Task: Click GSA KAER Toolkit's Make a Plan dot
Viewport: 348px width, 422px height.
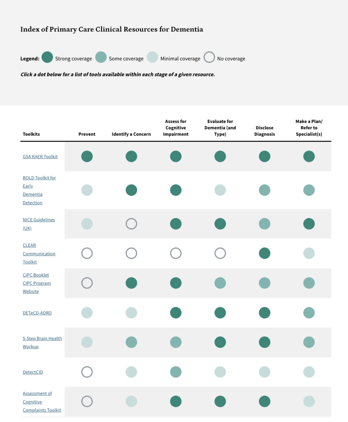Action: [309, 157]
